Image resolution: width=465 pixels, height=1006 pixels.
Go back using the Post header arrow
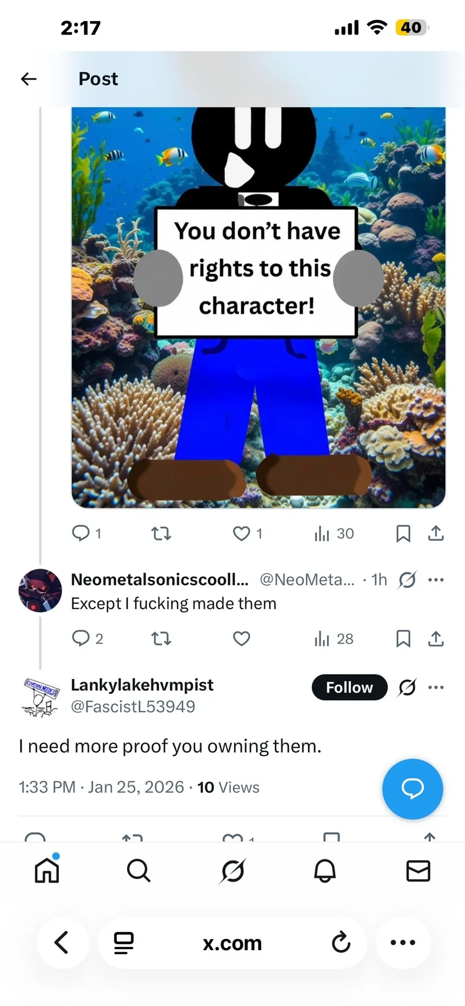tap(29, 79)
